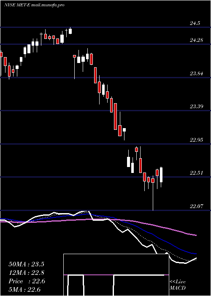The image size is (211, 296).
Task: Click the blue 12MA line at its right end
Action: (195, 254)
